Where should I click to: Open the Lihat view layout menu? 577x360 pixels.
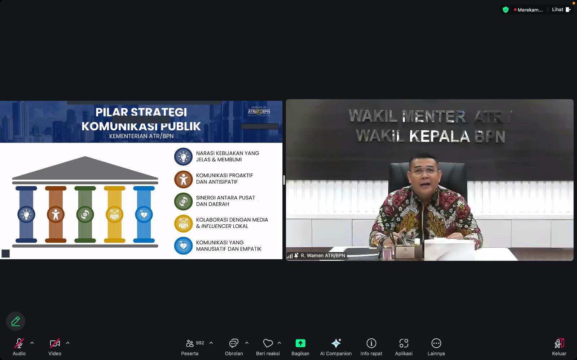coord(561,10)
